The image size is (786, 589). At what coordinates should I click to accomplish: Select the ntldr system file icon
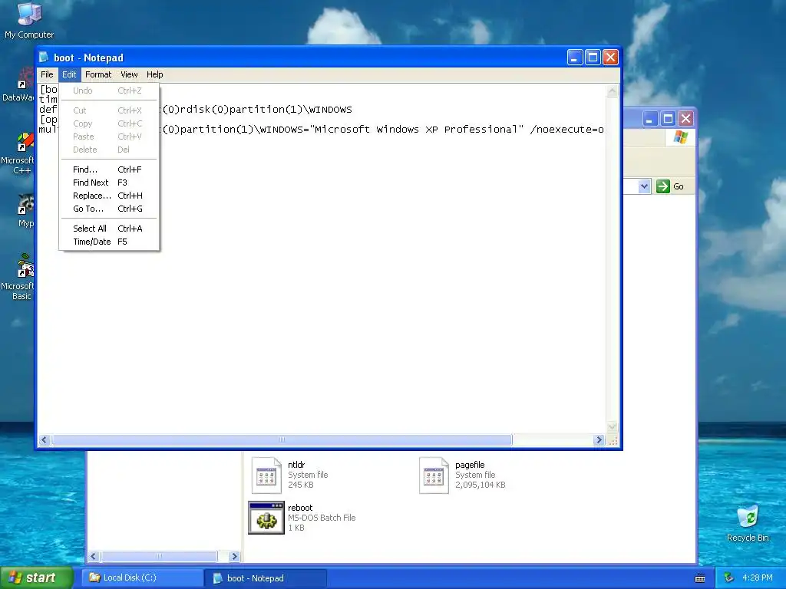266,475
